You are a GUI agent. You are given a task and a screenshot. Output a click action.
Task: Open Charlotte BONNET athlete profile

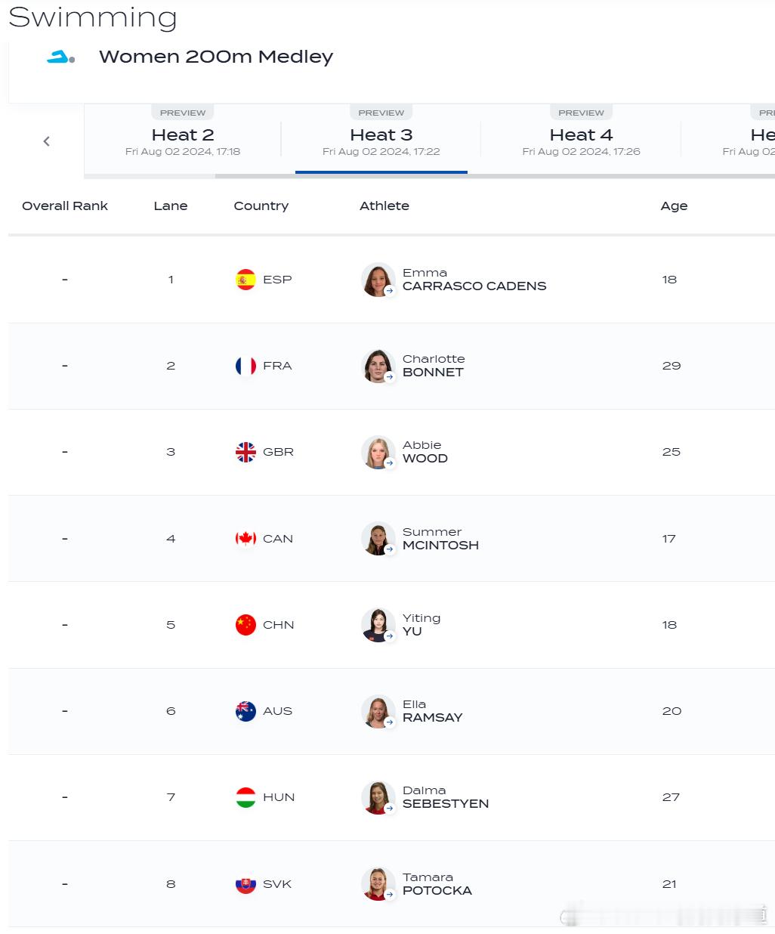pyautogui.click(x=434, y=366)
